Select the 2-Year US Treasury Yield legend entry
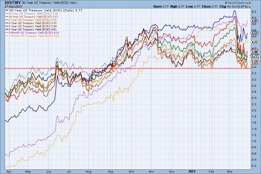The height and width of the screenshot is (174, 261). pyautogui.click(x=31, y=26)
